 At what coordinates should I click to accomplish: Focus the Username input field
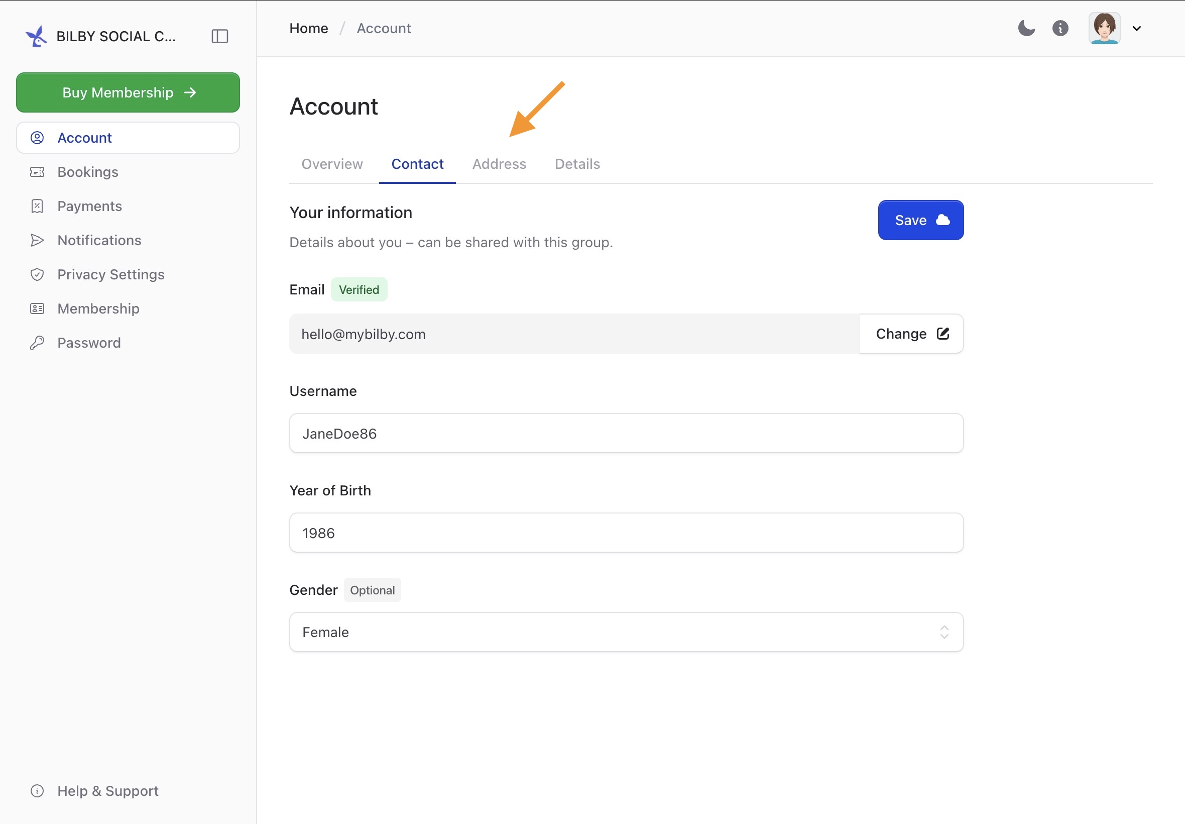click(x=626, y=433)
